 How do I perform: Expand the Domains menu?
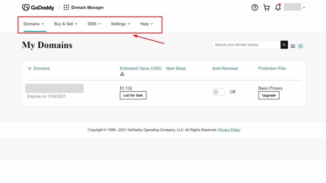[34, 24]
